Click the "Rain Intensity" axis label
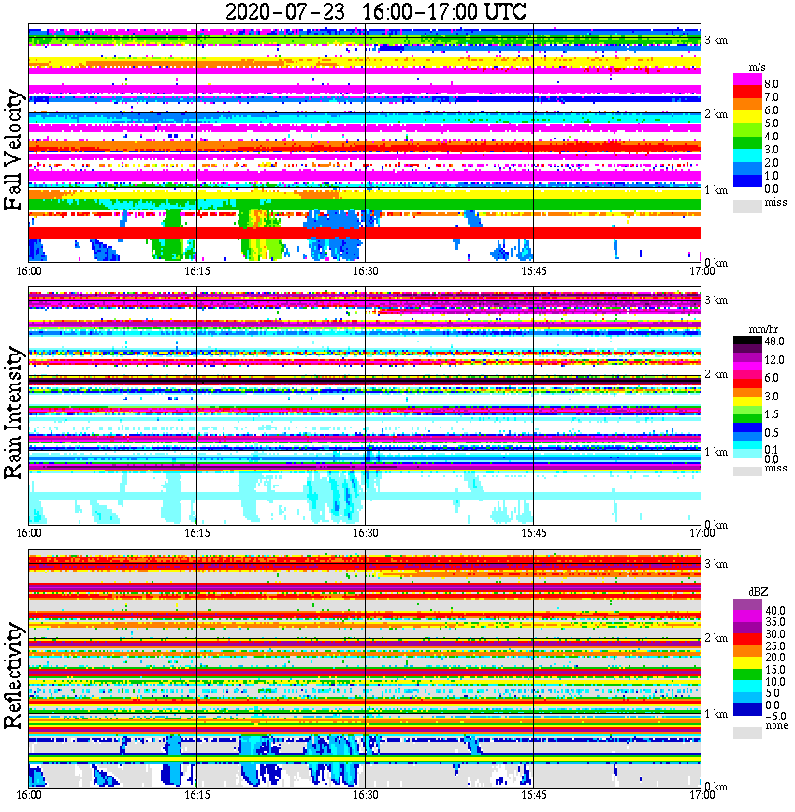Screen dimensions: 795x812 (x=14, y=413)
